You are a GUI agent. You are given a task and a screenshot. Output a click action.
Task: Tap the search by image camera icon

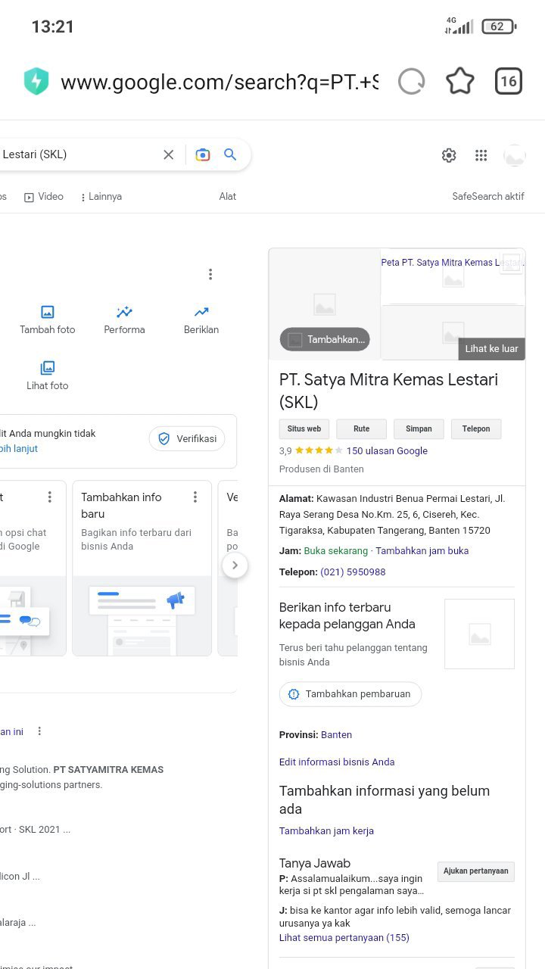pos(202,154)
